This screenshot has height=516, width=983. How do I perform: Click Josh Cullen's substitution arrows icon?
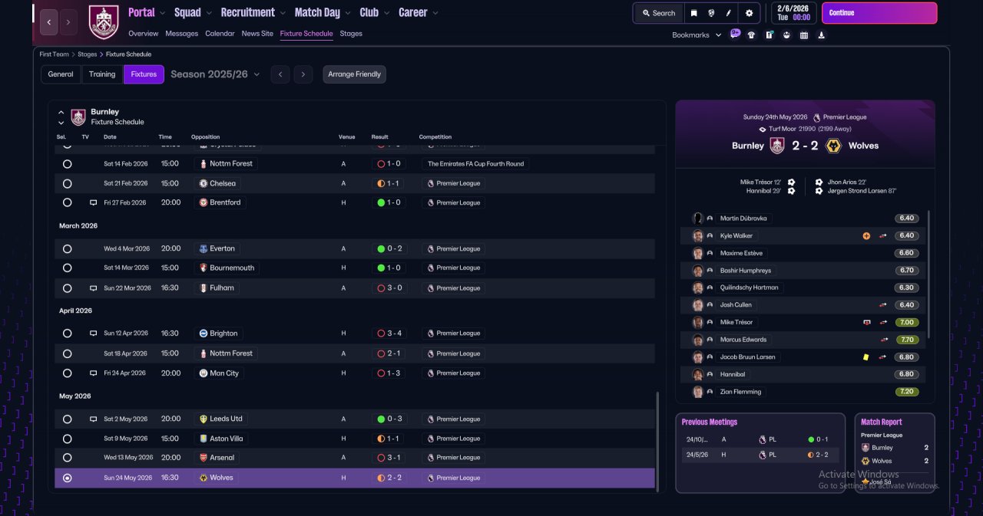883,305
